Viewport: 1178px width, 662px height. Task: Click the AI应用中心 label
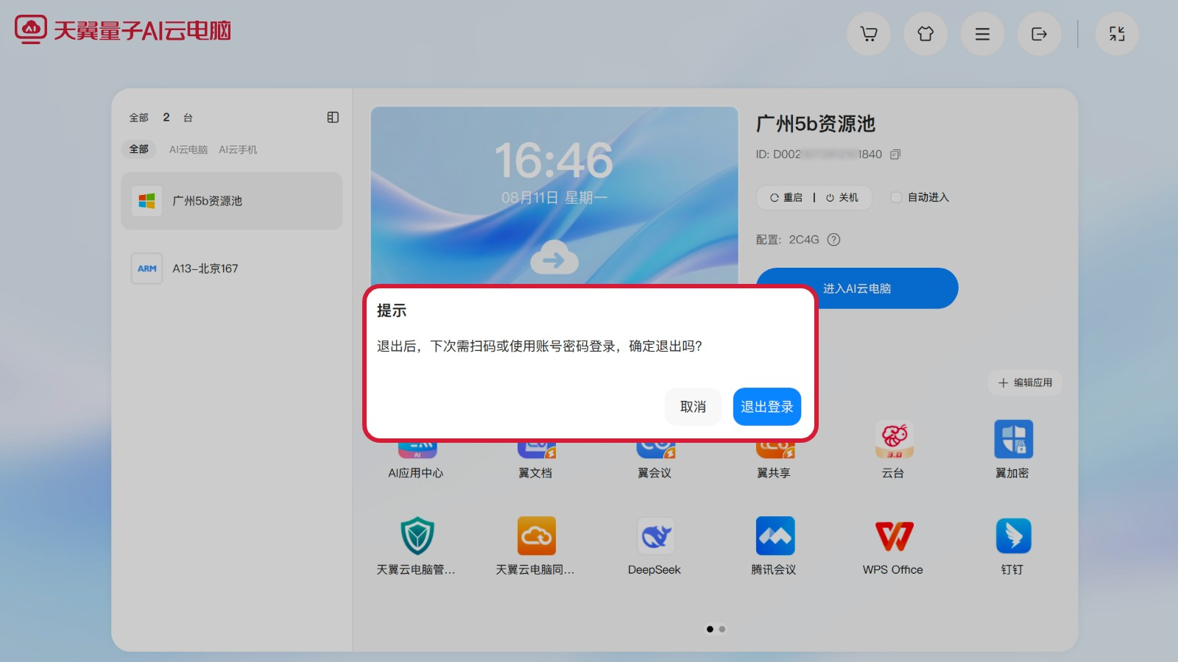(416, 473)
